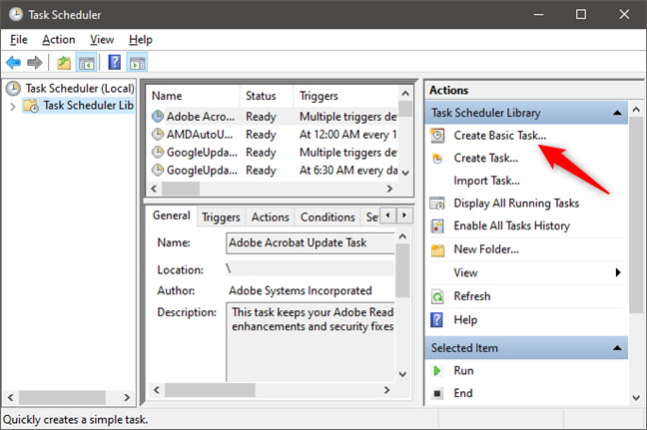Click Display All Running Tasks
The image size is (647, 430).
click(516, 204)
